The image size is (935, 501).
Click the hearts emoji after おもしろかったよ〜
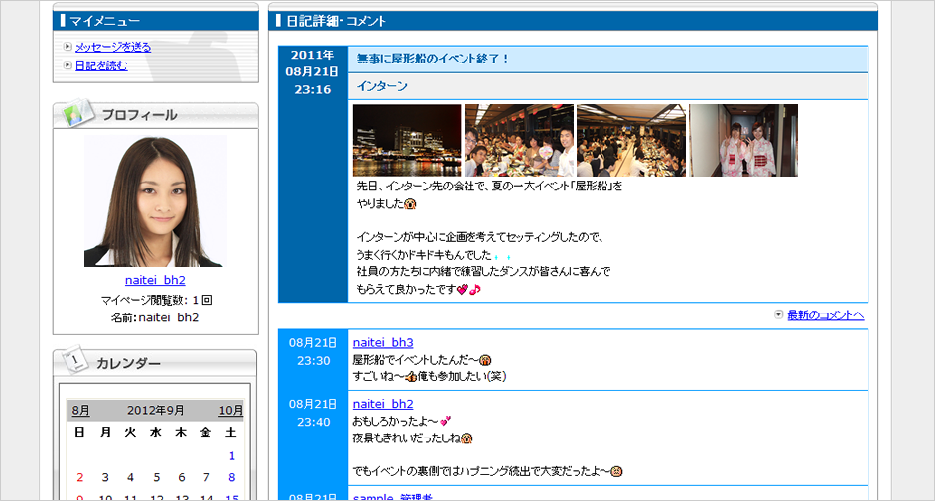click(445, 421)
